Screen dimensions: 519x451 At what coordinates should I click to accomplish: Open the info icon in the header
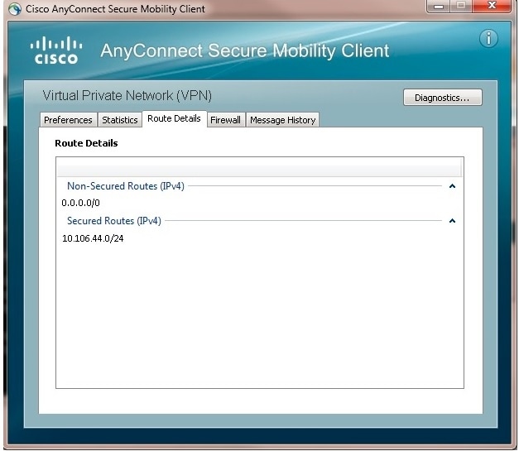(488, 38)
